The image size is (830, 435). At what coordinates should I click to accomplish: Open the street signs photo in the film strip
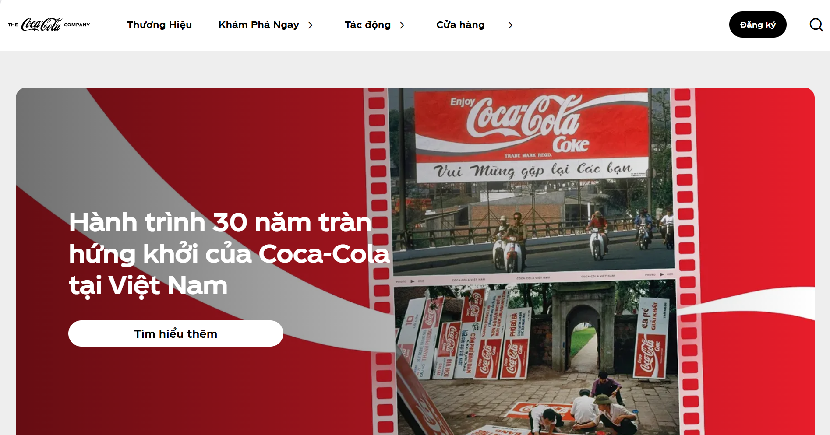tap(536, 358)
